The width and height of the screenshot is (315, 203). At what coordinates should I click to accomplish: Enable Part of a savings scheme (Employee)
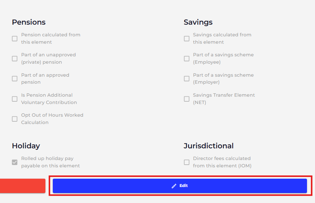pos(187,59)
